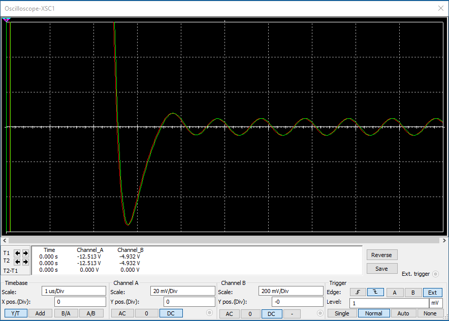Reverse the oscilloscope background color

click(x=381, y=254)
